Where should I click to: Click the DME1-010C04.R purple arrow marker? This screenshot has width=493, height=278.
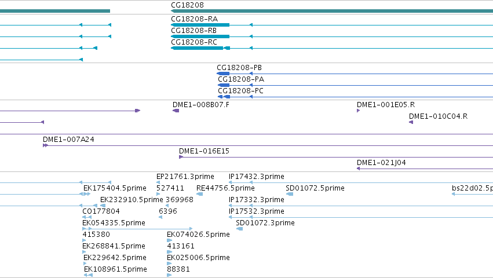coord(411,122)
